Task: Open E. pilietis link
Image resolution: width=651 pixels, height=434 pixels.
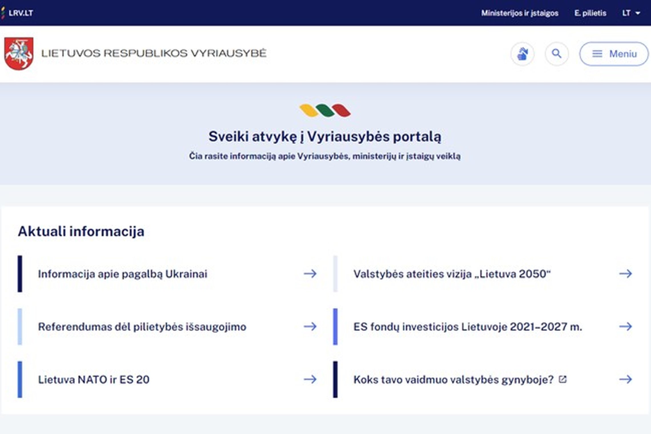Action: (x=590, y=13)
